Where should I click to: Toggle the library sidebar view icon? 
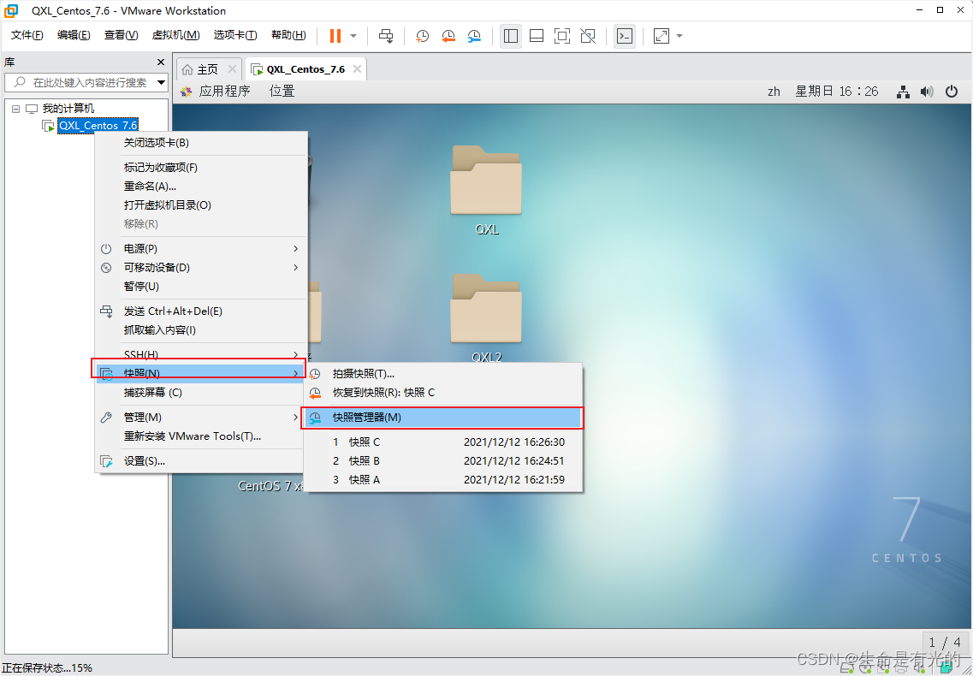(511, 36)
